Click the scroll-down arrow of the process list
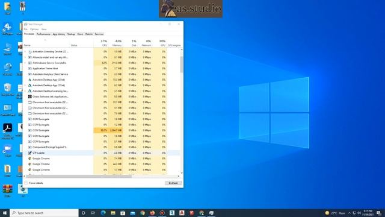Screen dimensions: 385x217 [182, 173]
